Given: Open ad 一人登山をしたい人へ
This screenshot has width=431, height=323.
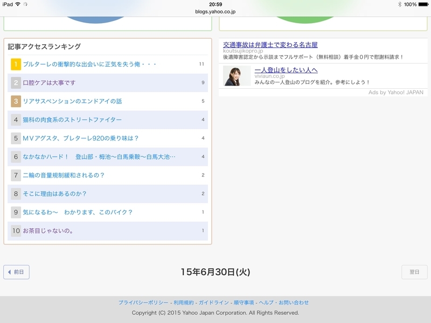Looking at the screenshot, I should click(x=286, y=70).
